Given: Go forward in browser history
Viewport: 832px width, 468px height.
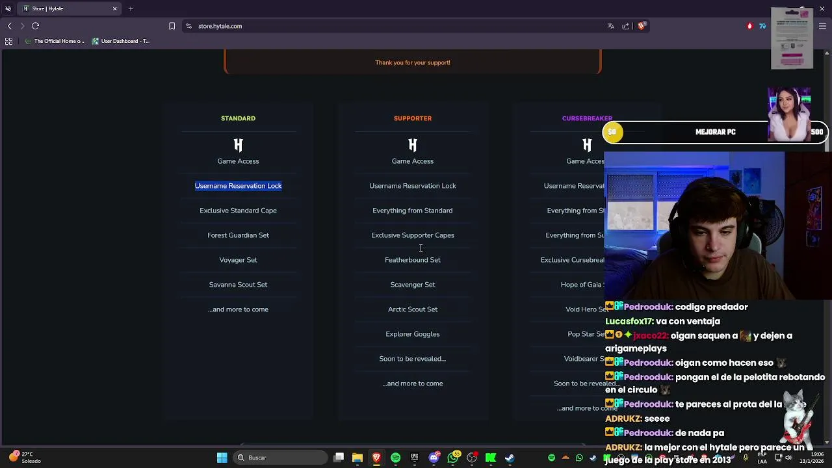Looking at the screenshot, I should pyautogui.click(x=22, y=26).
